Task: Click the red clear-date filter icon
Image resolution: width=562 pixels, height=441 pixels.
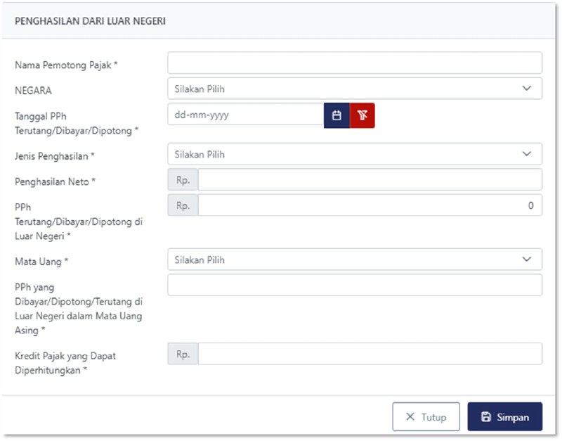Action: 362,115
